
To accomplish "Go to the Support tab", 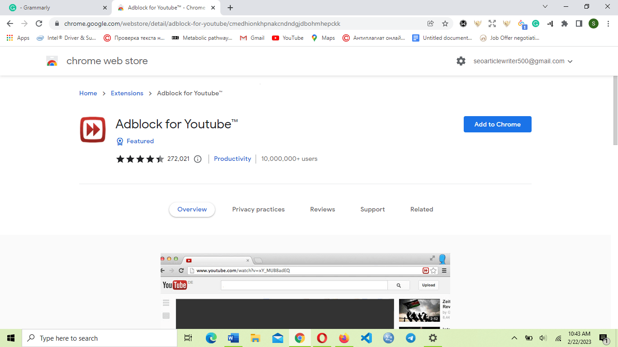I will [372, 209].
